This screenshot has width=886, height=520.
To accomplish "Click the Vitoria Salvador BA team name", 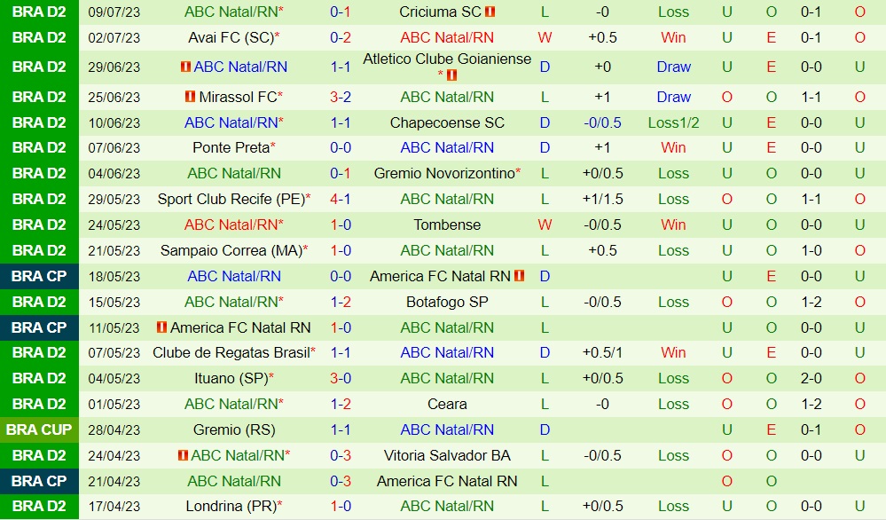I will click(x=447, y=455).
